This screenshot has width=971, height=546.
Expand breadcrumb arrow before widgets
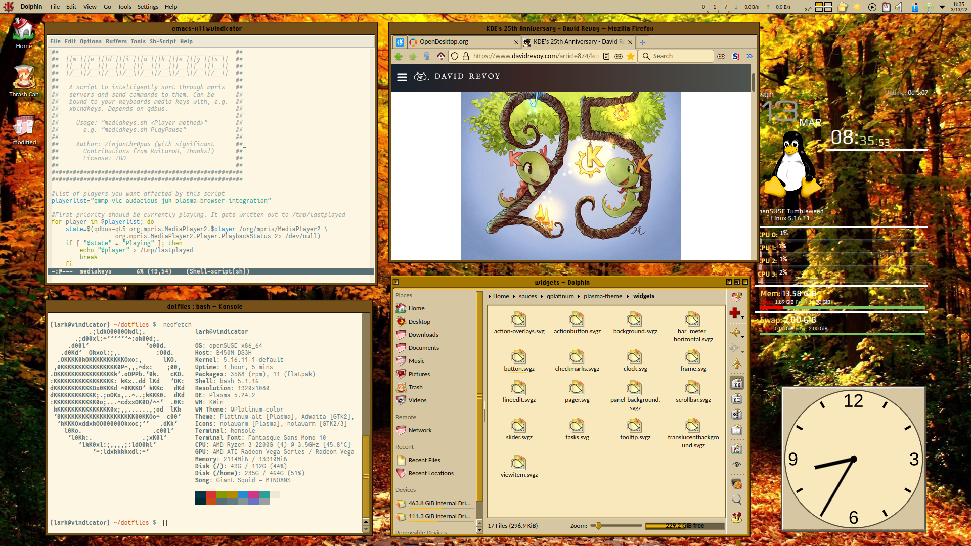pos(628,296)
